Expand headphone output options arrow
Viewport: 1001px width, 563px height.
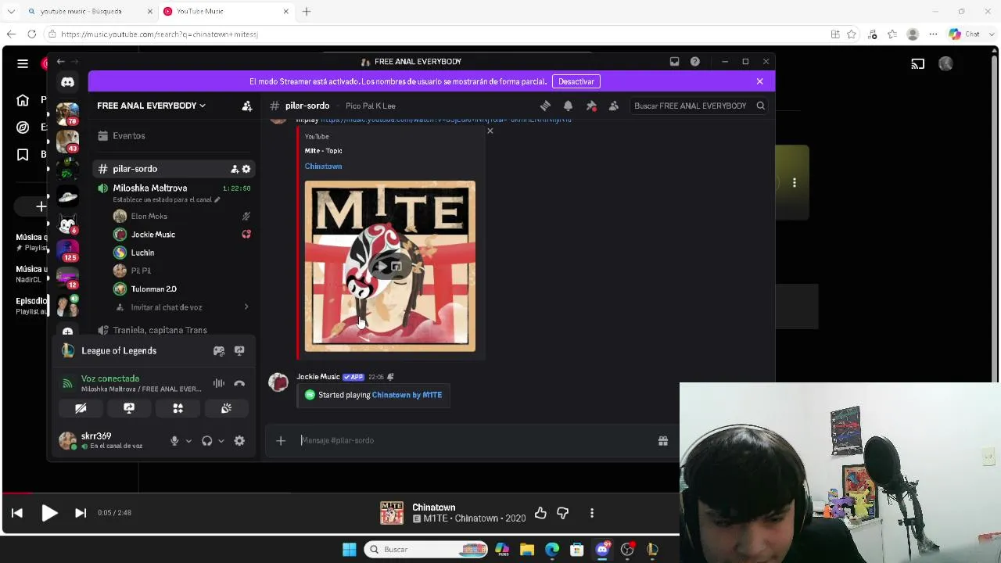tap(221, 441)
